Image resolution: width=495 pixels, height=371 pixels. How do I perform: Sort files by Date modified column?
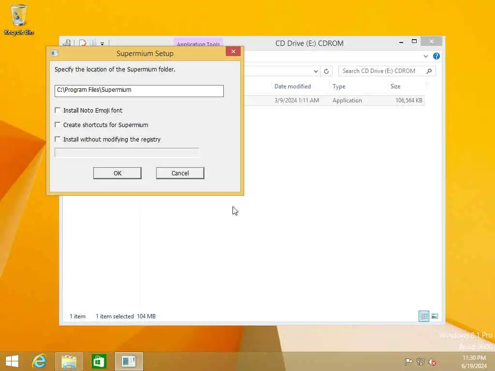point(292,86)
